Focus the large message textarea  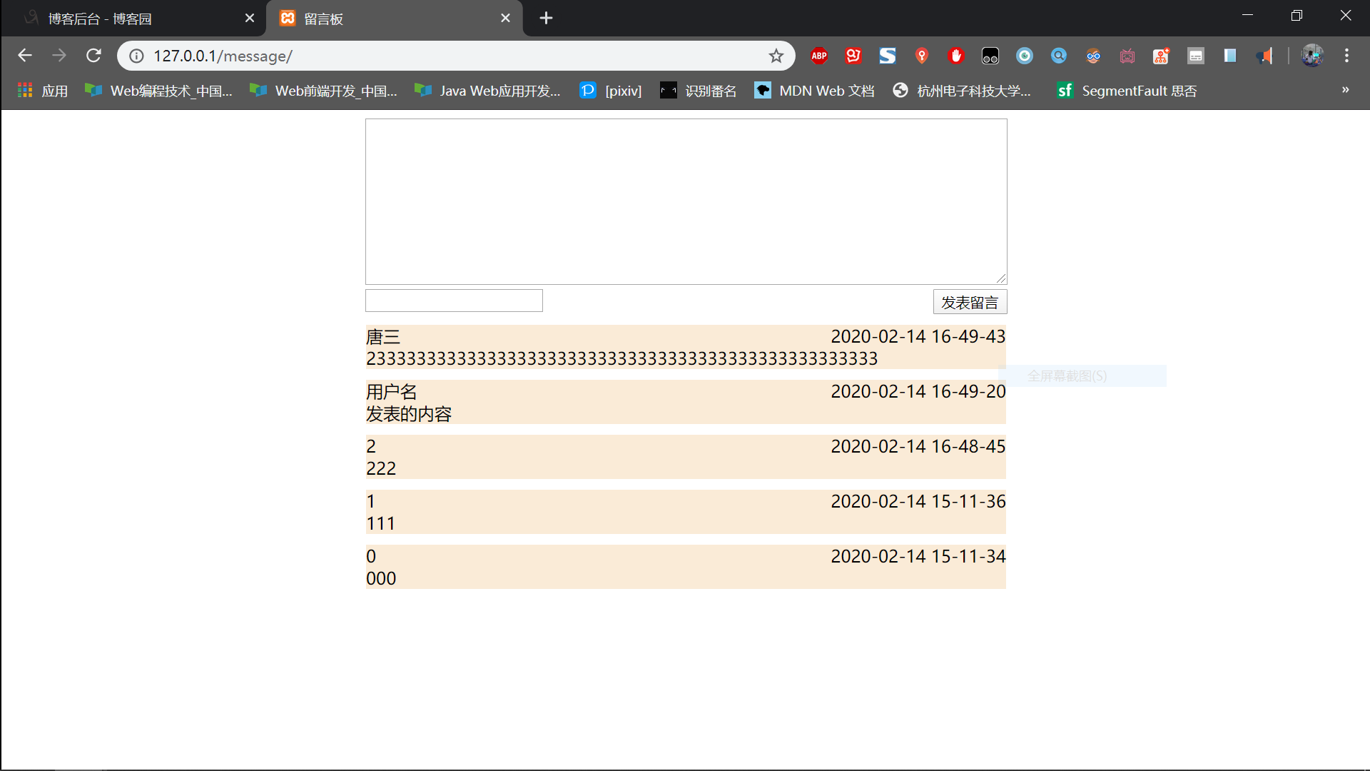[x=686, y=201]
